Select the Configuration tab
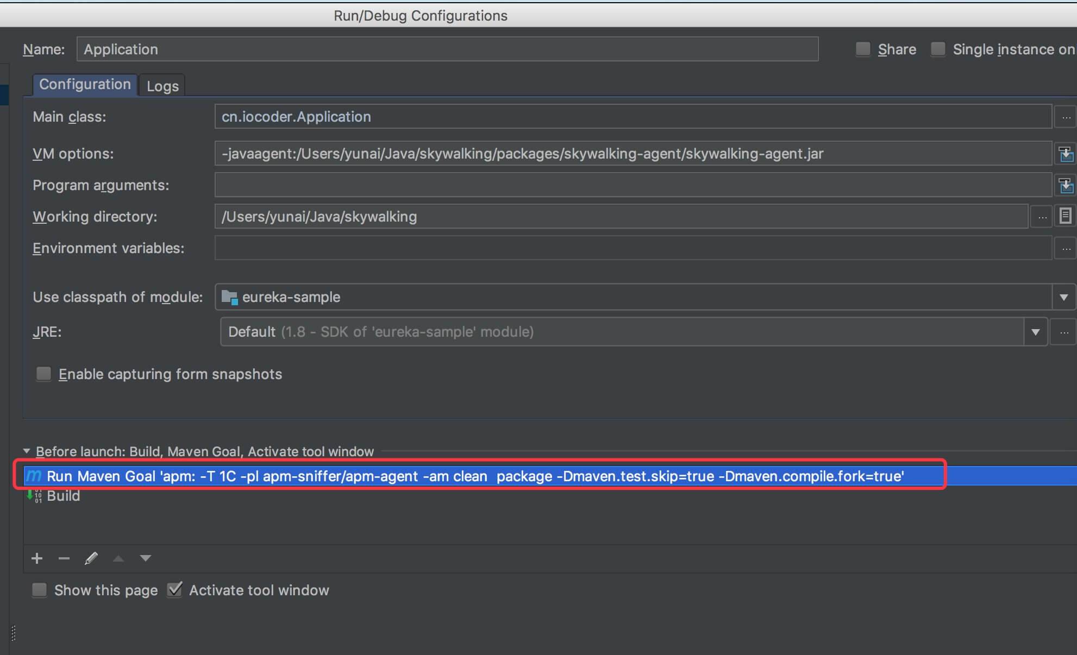1077x655 pixels. tap(85, 85)
